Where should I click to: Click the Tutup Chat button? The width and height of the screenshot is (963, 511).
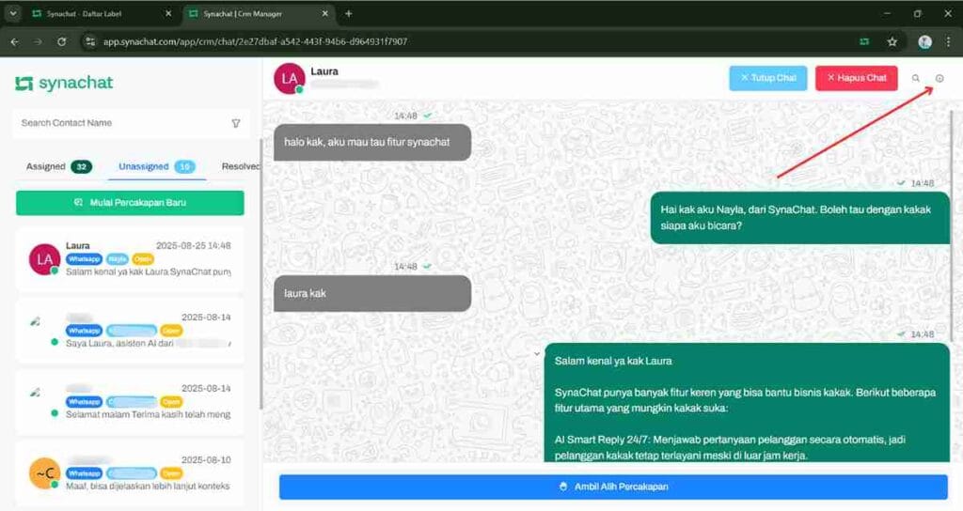tap(767, 78)
